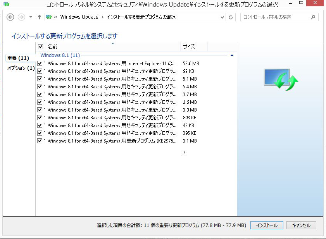Click the magnifier icon in the search box

tap(313, 17)
